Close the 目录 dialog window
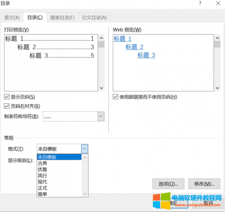 (218, 4)
